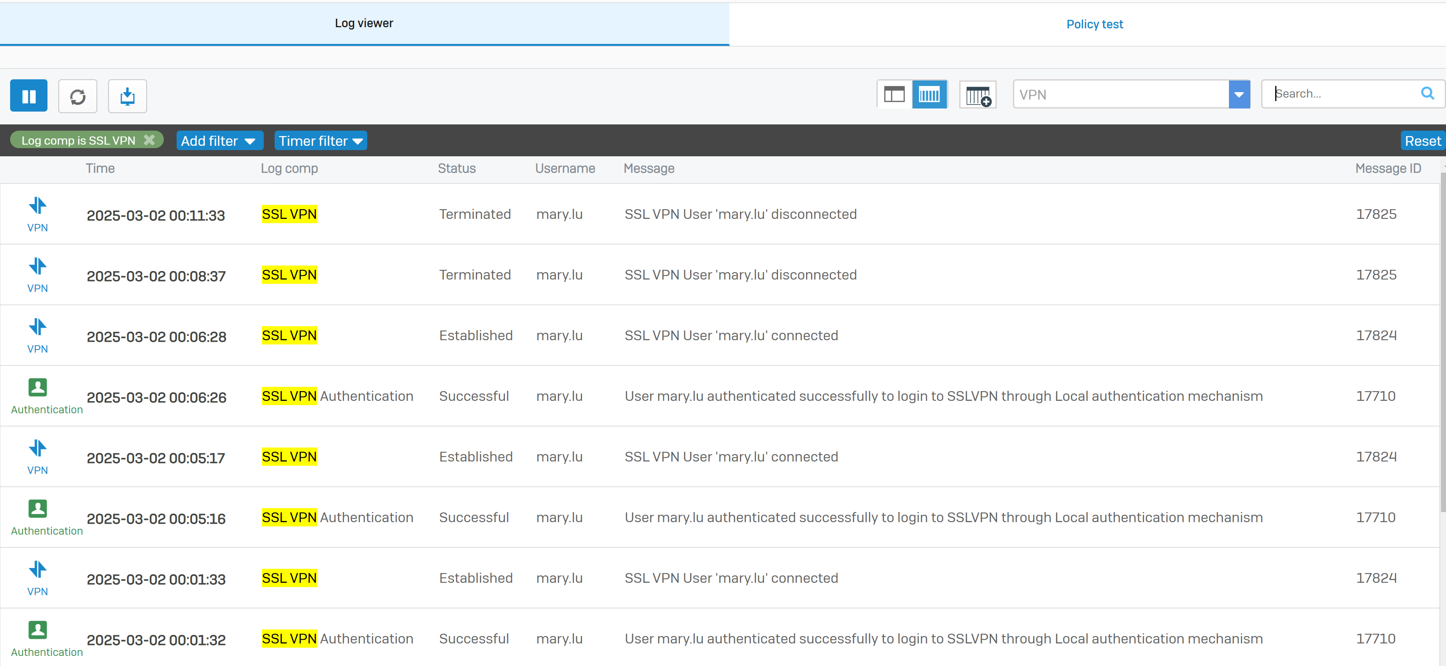Click the Username column header
The width and height of the screenshot is (1446, 666).
[x=565, y=168]
